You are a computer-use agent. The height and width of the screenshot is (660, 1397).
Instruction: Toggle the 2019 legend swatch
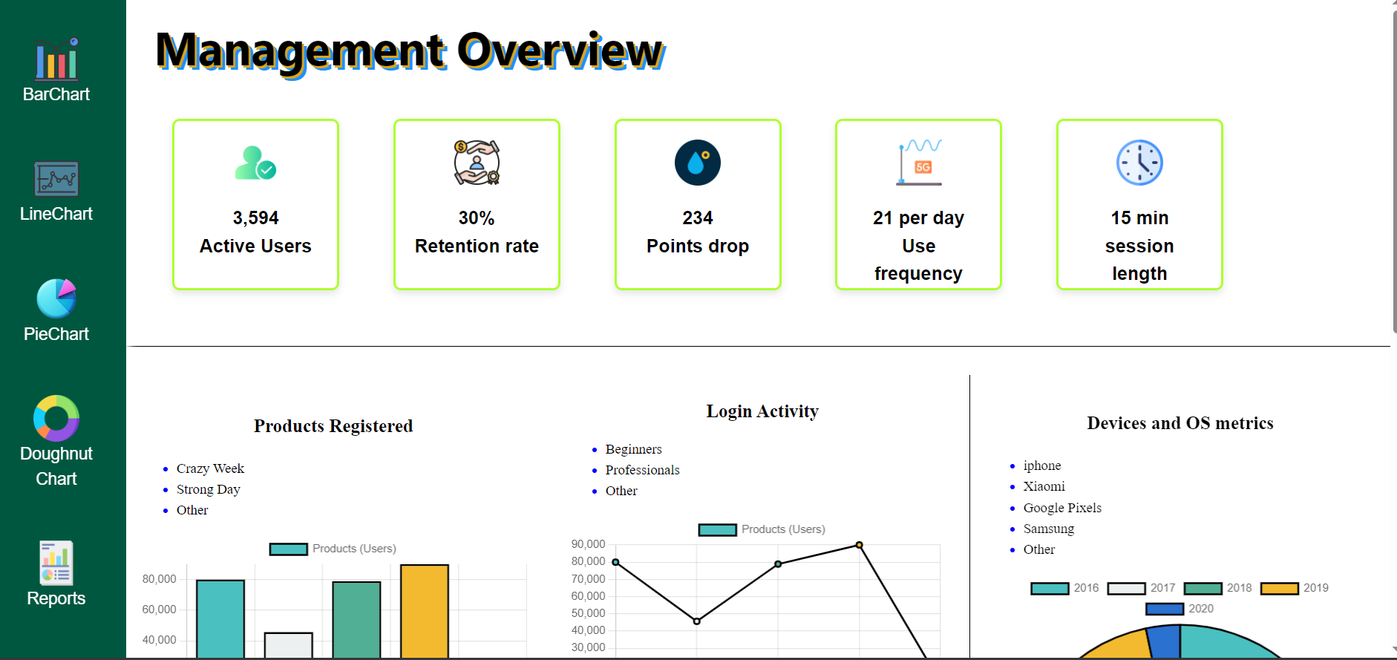point(1280,589)
